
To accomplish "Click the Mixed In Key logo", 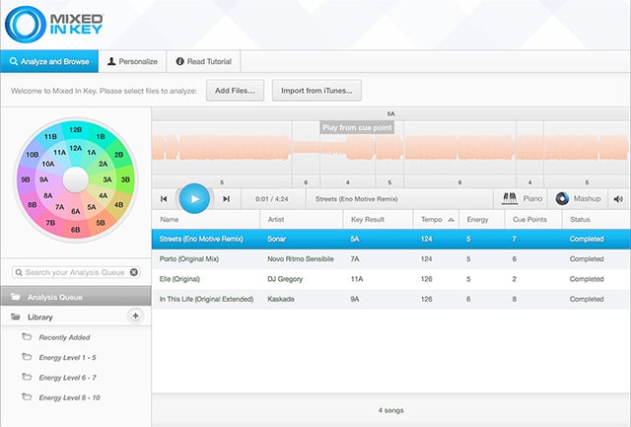I will pos(54,24).
